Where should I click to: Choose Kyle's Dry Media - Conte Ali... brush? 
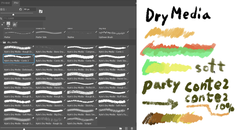50,58
